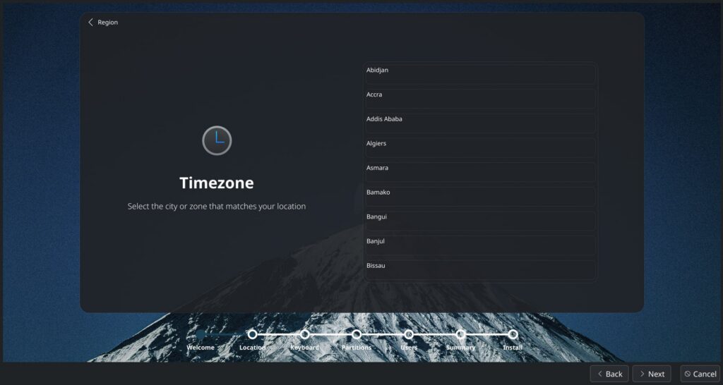Pick Algiers in the timezone list
The width and height of the screenshot is (723, 385).
(480, 148)
